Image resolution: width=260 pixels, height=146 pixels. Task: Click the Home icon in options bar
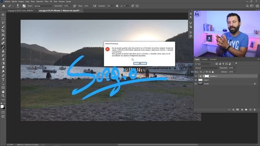[4, 6]
